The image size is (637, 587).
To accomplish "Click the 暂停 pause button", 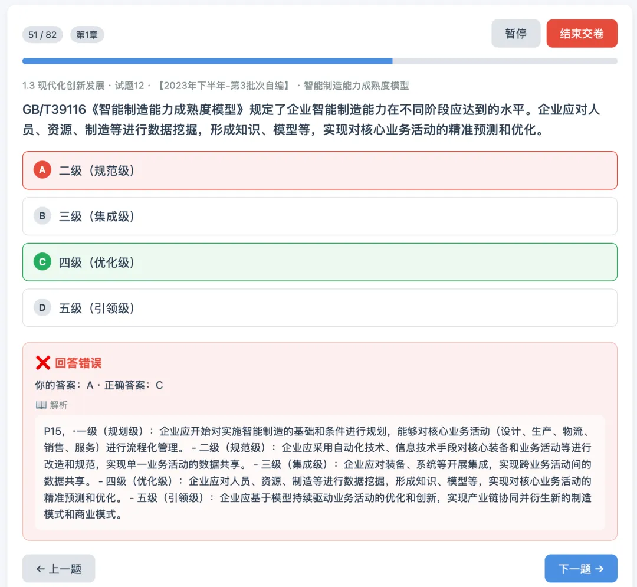I will tap(515, 34).
